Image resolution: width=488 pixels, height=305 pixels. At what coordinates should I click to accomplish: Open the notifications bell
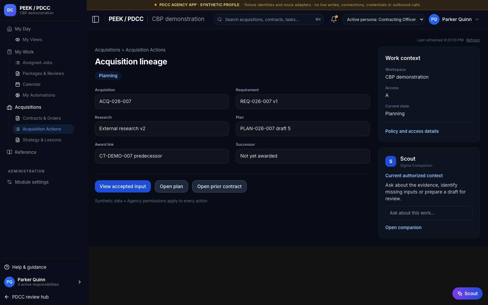coord(334,19)
